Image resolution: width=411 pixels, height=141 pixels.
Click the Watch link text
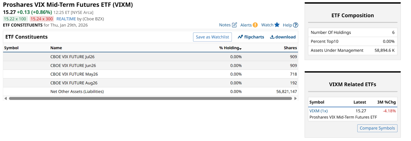(267, 25)
